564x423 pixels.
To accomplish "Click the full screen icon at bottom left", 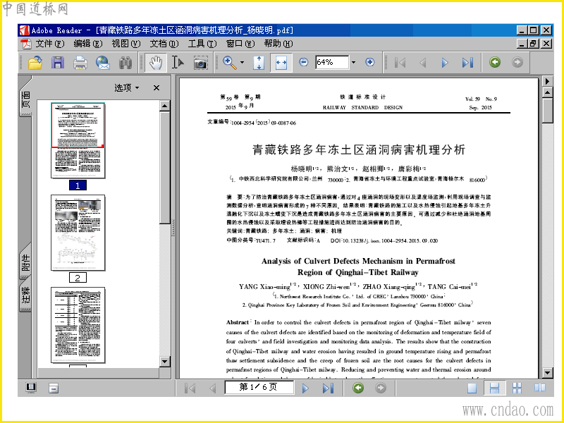I will click(31, 388).
